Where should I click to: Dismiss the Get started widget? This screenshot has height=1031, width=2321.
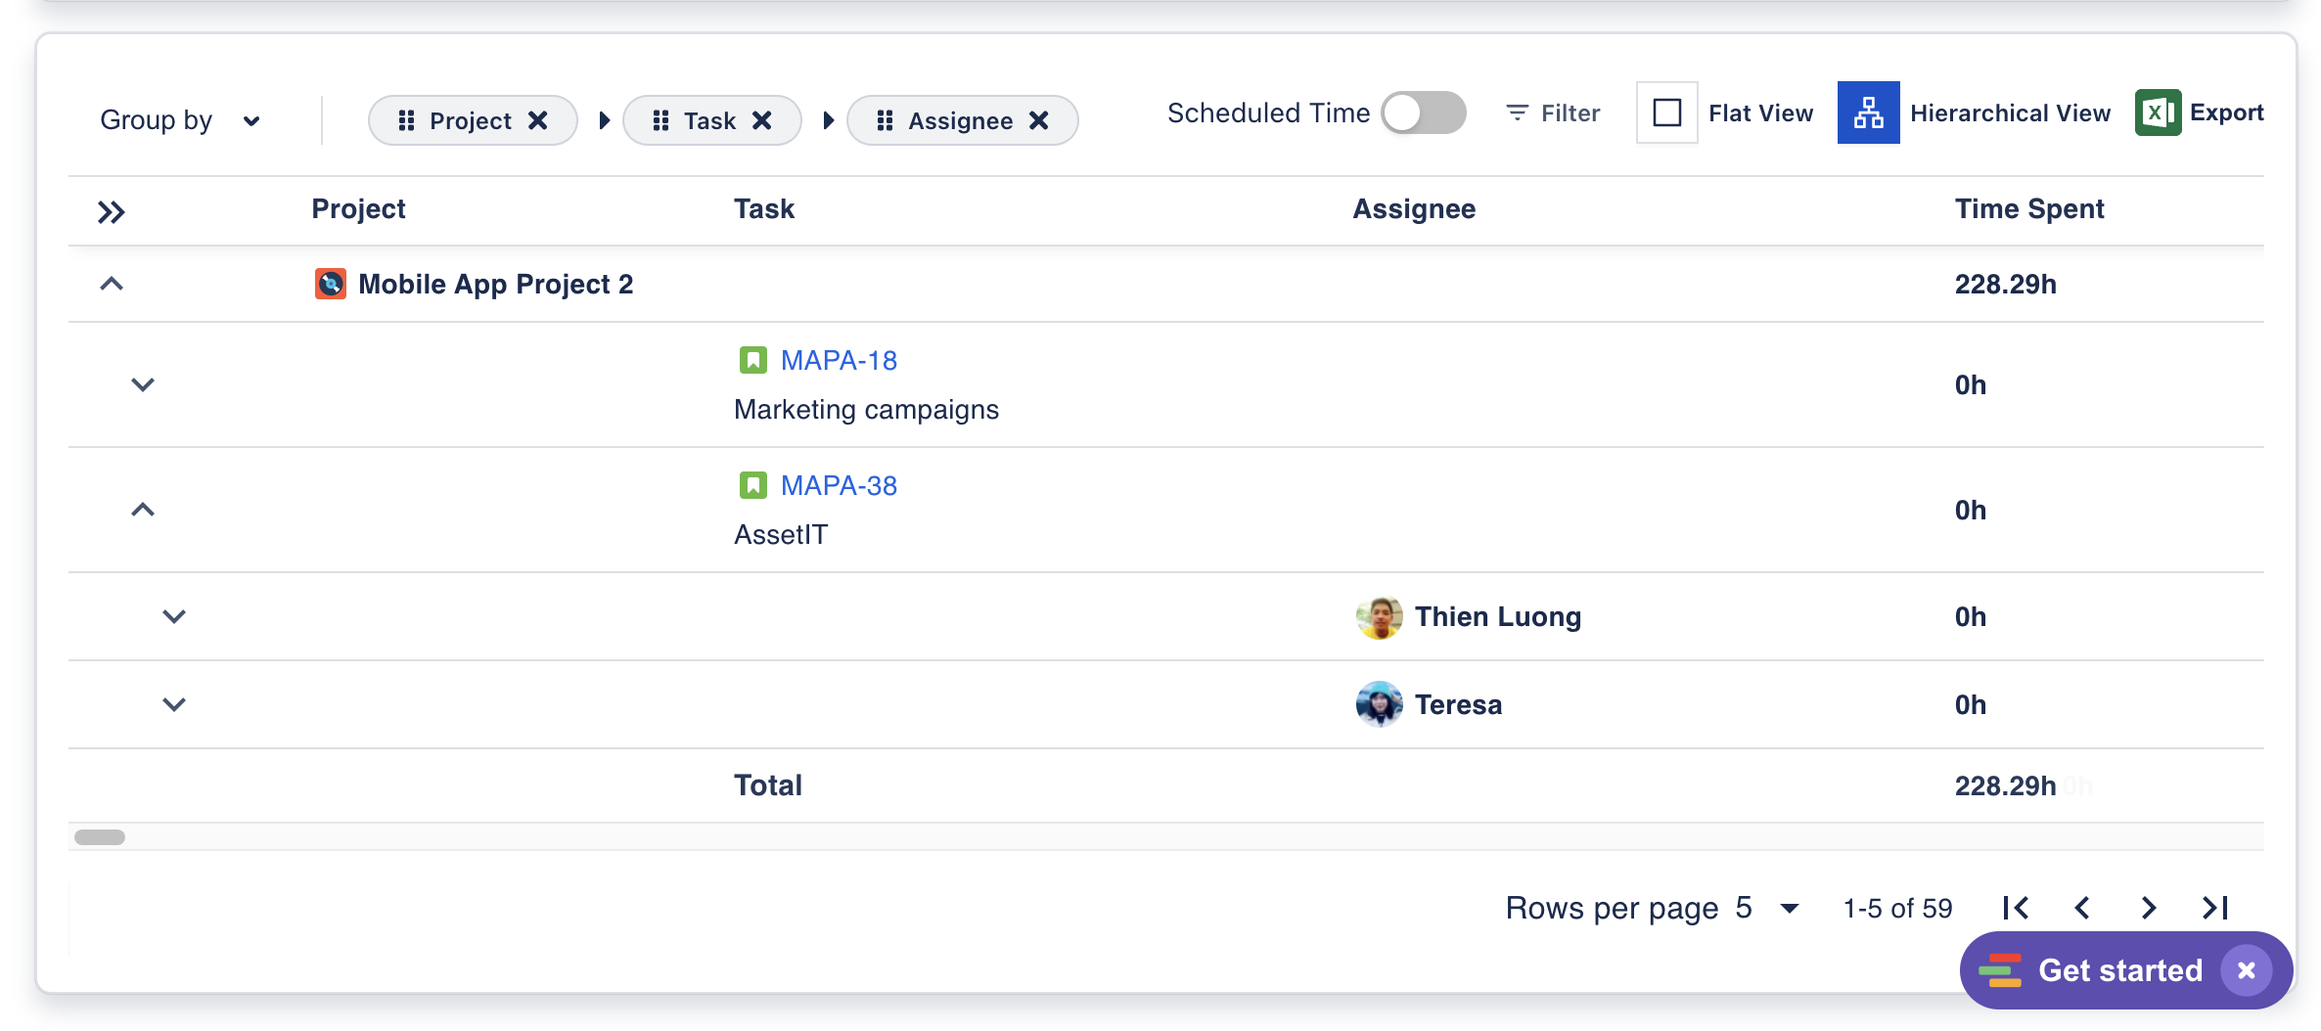click(x=2247, y=970)
